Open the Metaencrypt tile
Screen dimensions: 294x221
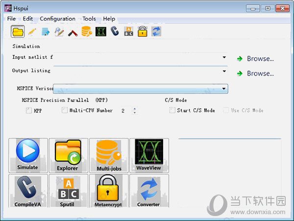109,191
